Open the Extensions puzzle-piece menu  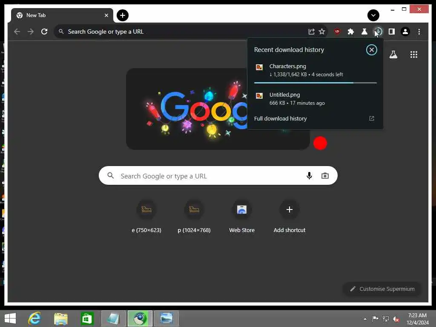click(x=351, y=32)
